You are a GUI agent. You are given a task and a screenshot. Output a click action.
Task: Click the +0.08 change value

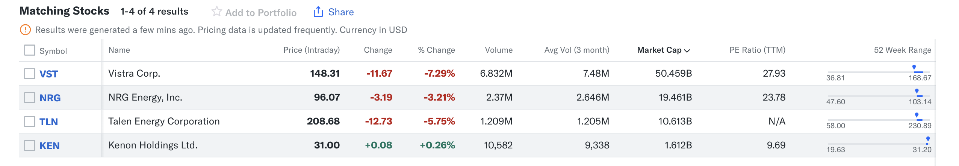click(x=378, y=145)
